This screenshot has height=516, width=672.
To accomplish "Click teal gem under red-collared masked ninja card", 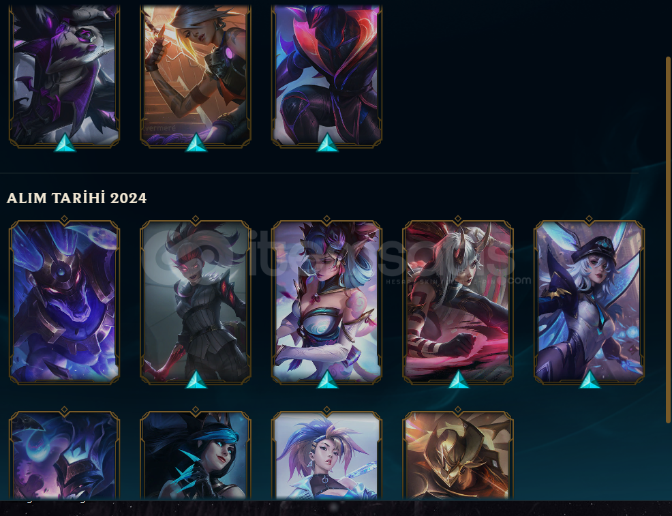I will 327,142.
